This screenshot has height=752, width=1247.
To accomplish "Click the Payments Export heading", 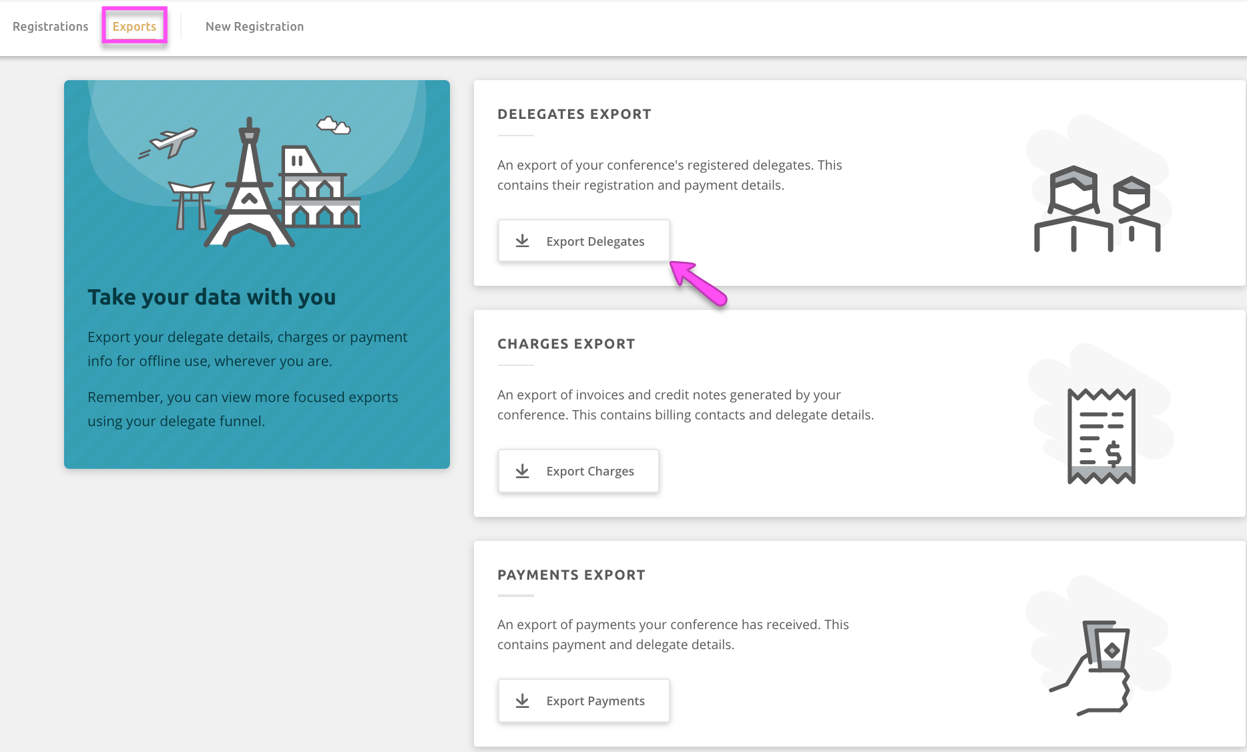I will [x=571, y=575].
